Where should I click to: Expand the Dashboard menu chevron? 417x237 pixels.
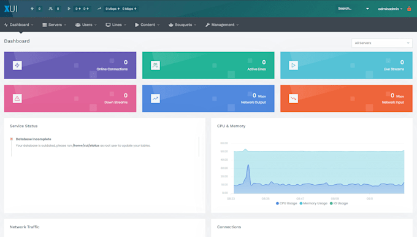point(32,25)
